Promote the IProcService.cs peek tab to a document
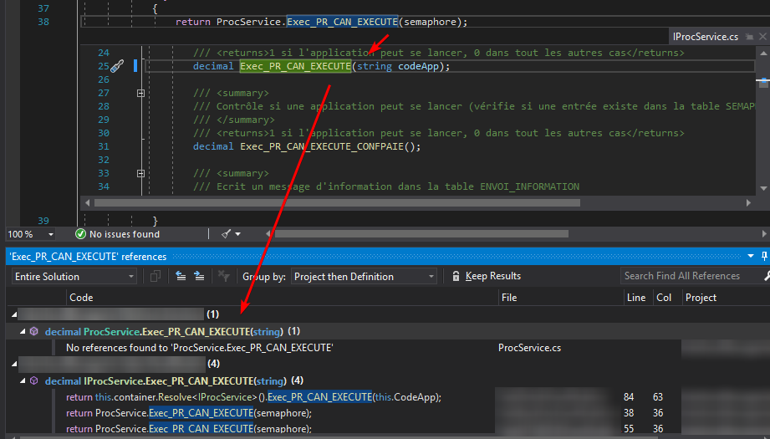This screenshot has width=770, height=439. 749,37
